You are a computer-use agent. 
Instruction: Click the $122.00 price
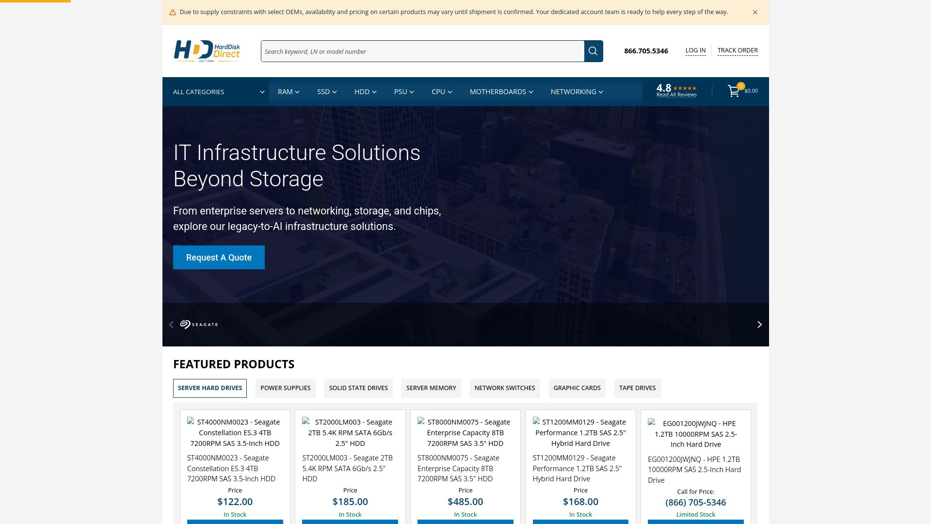235,502
